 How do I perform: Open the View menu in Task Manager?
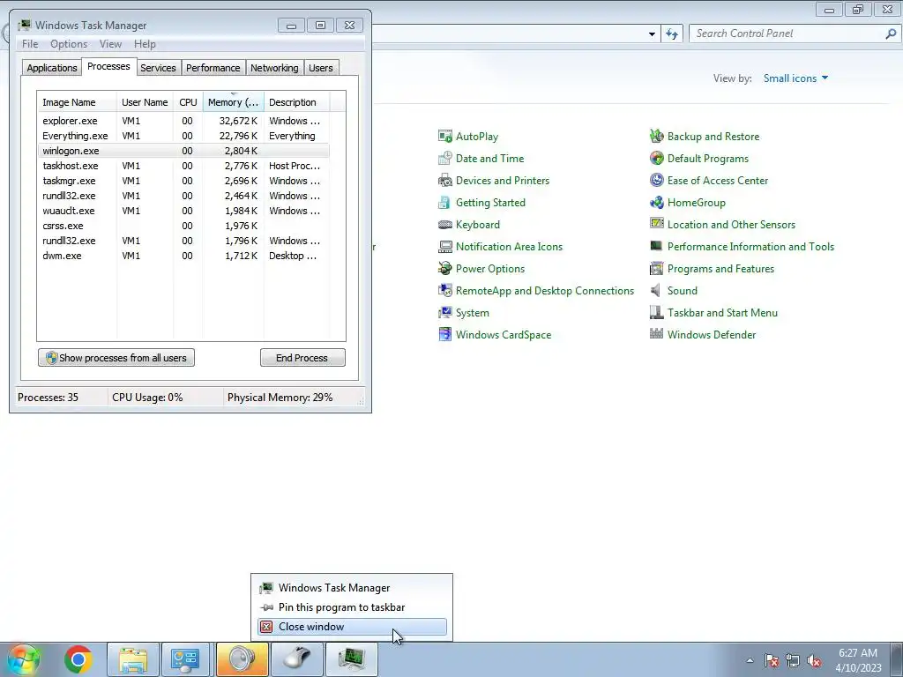coord(110,44)
